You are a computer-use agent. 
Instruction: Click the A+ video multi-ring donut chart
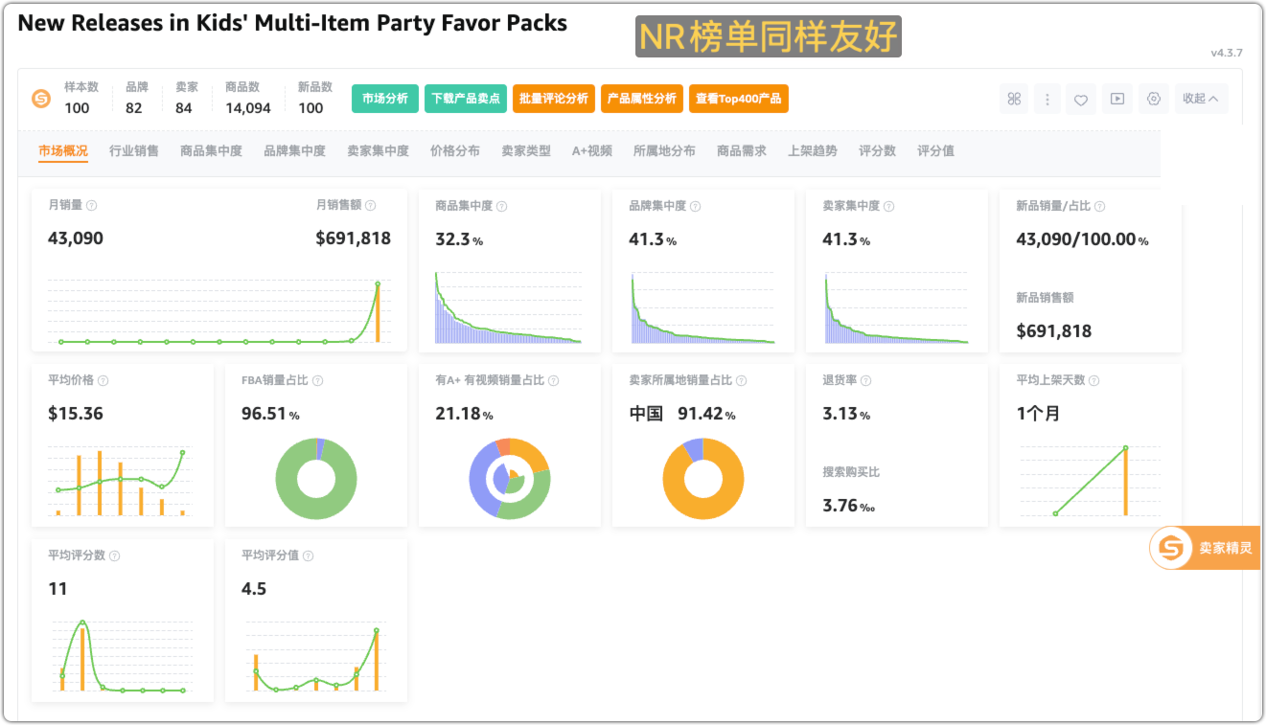tap(510, 479)
